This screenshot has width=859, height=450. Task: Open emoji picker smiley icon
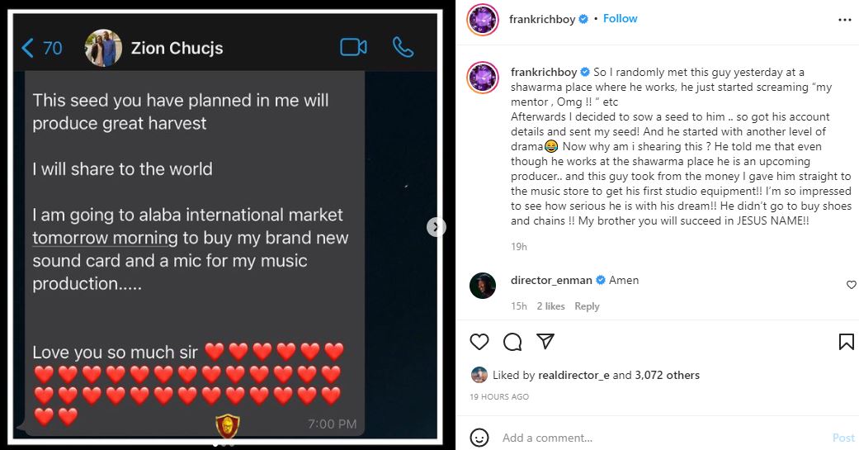pyautogui.click(x=479, y=437)
